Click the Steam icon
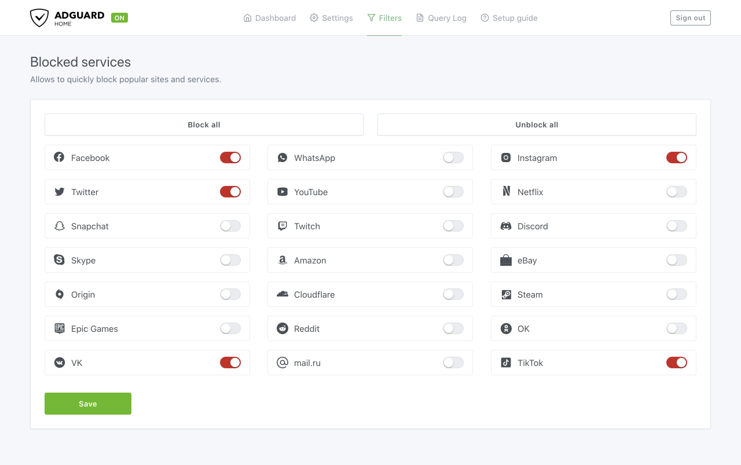Viewport: 741px width, 465px height. [505, 295]
